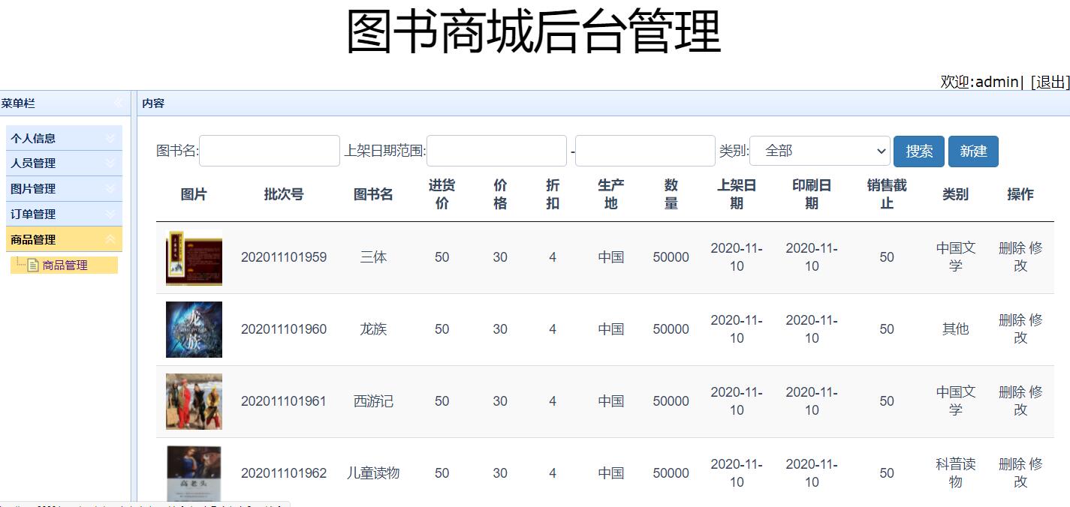Click the 新建 create button
The width and height of the screenshot is (1070, 507).
(973, 151)
